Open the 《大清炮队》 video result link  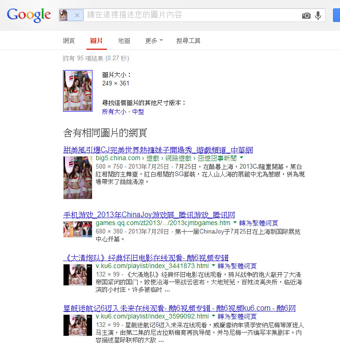pos(146,257)
